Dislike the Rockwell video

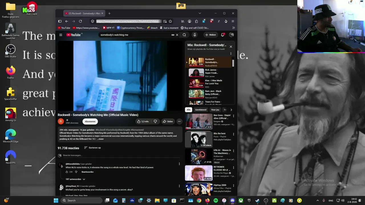click(x=155, y=121)
